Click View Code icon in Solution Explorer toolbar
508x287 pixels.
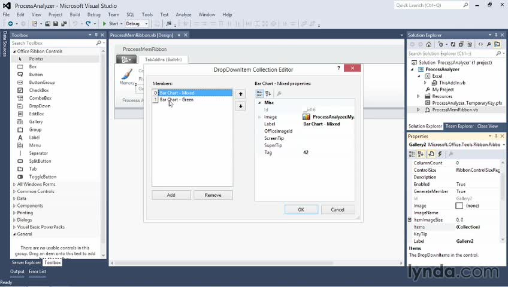(x=480, y=44)
